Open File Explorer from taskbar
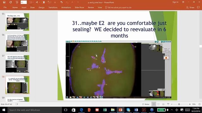The height and width of the screenshot is (113, 202). click(x=113, y=110)
